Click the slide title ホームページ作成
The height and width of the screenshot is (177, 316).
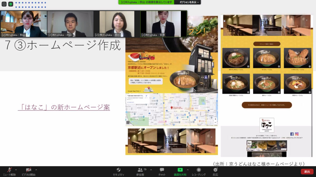tap(74, 45)
